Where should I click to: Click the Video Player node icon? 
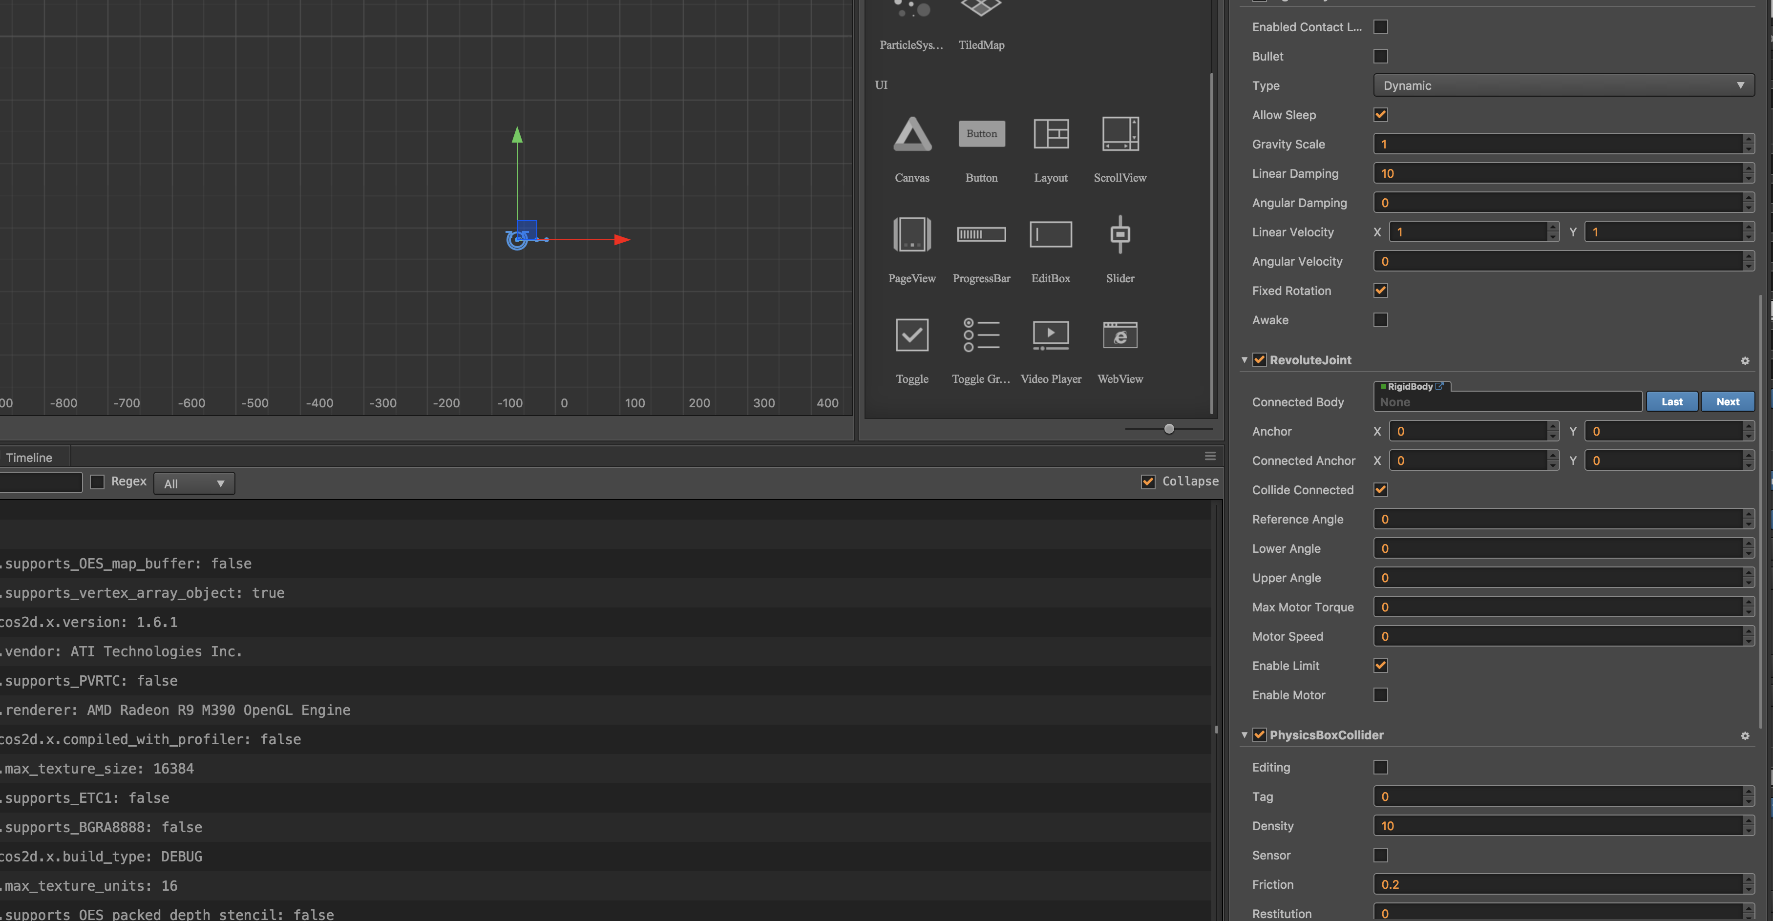pyautogui.click(x=1050, y=335)
